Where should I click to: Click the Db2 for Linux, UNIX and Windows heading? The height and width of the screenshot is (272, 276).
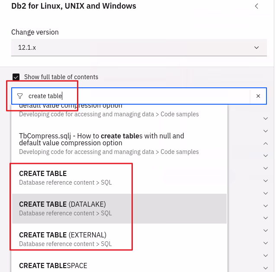pyautogui.click(x=74, y=6)
